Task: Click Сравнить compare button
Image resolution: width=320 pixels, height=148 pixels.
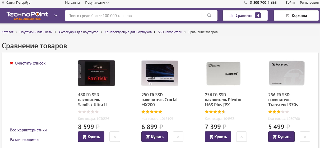Action: [245, 16]
